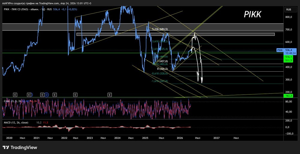The height and width of the screenshot is (154, 300).
Task: Open the earnings E marker in mid 2022
Action: pos(75,95)
